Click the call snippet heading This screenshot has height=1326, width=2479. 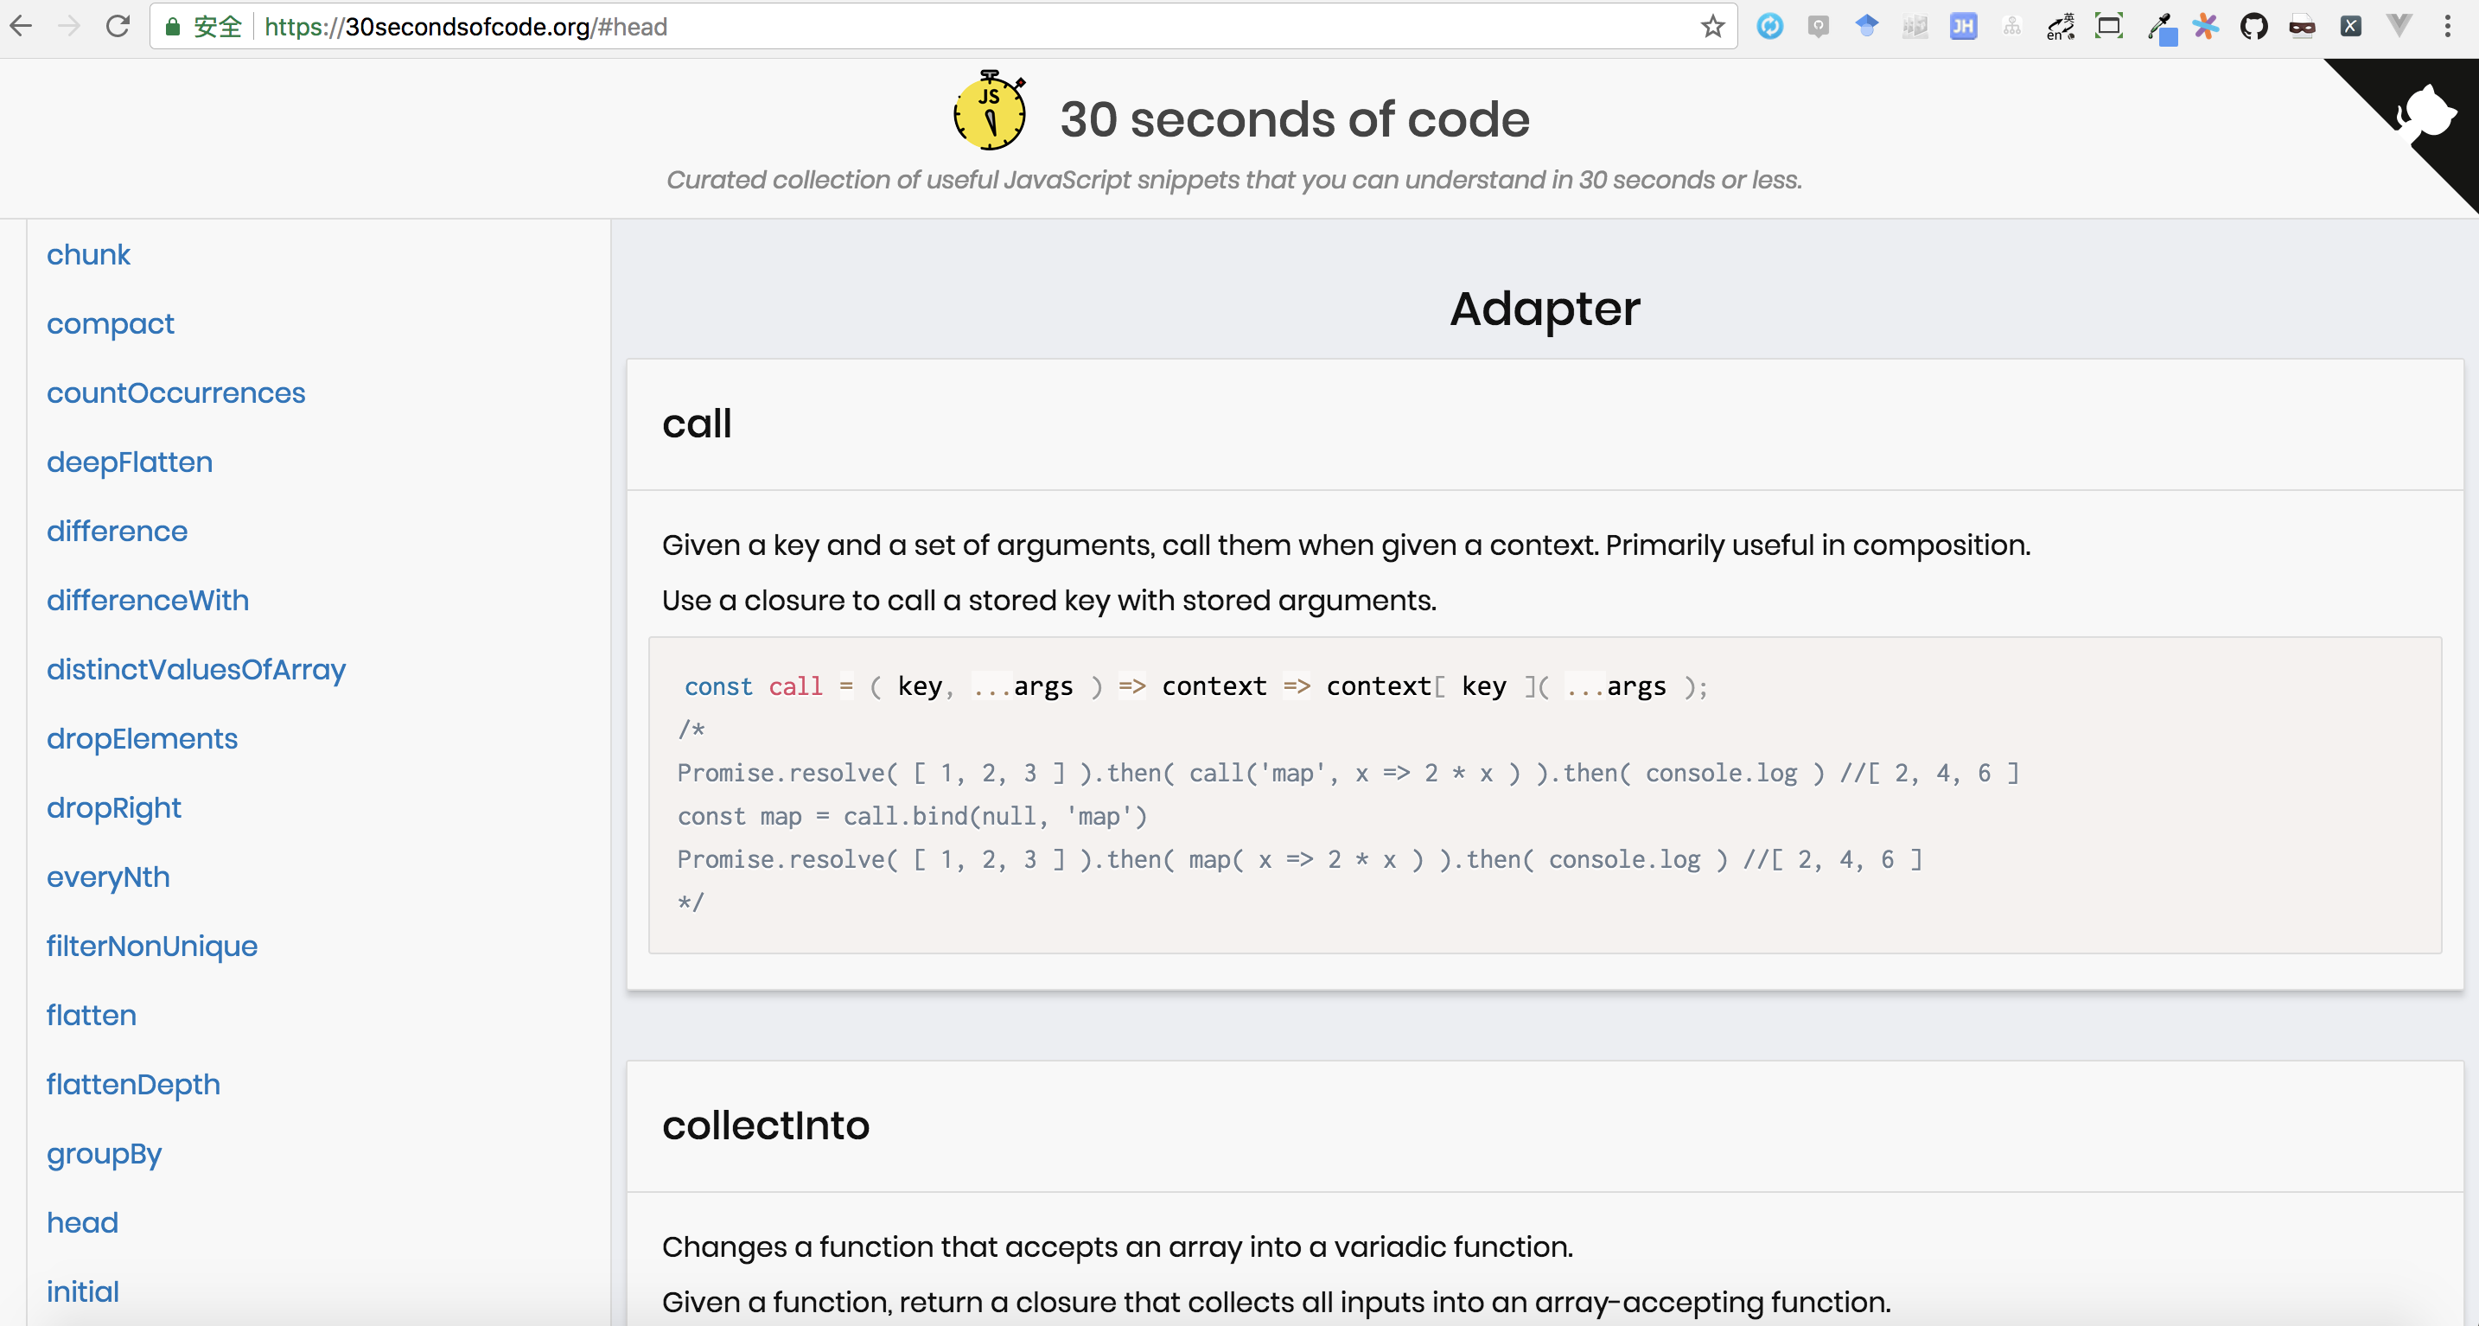[x=697, y=424]
